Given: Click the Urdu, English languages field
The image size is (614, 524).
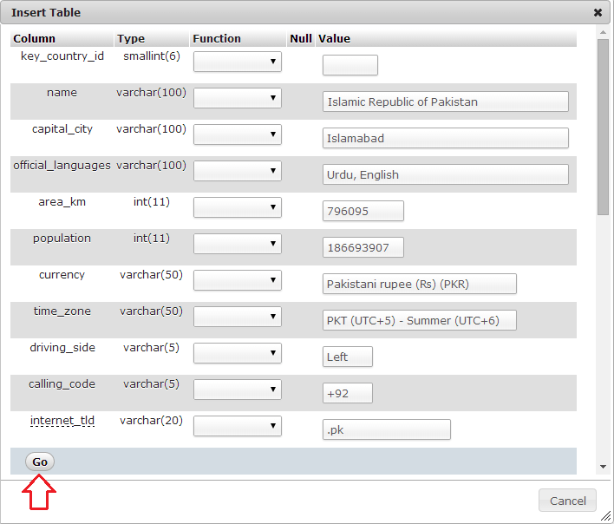Looking at the screenshot, I should click(x=445, y=174).
